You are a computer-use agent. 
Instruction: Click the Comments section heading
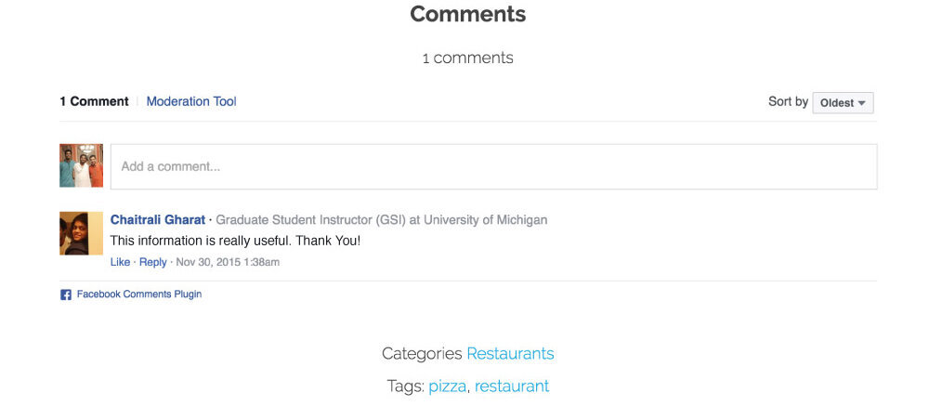(x=468, y=14)
